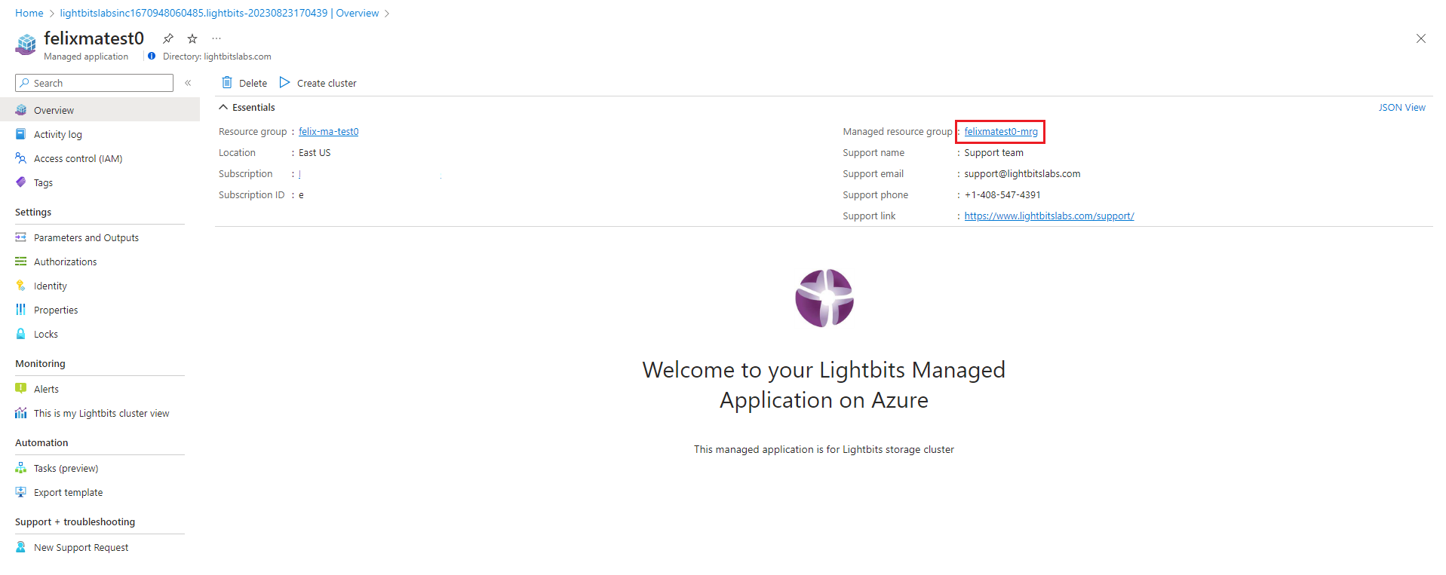Mark felixmatest0 as favorite with star
Screen dimensions: 1446x575
[192, 38]
